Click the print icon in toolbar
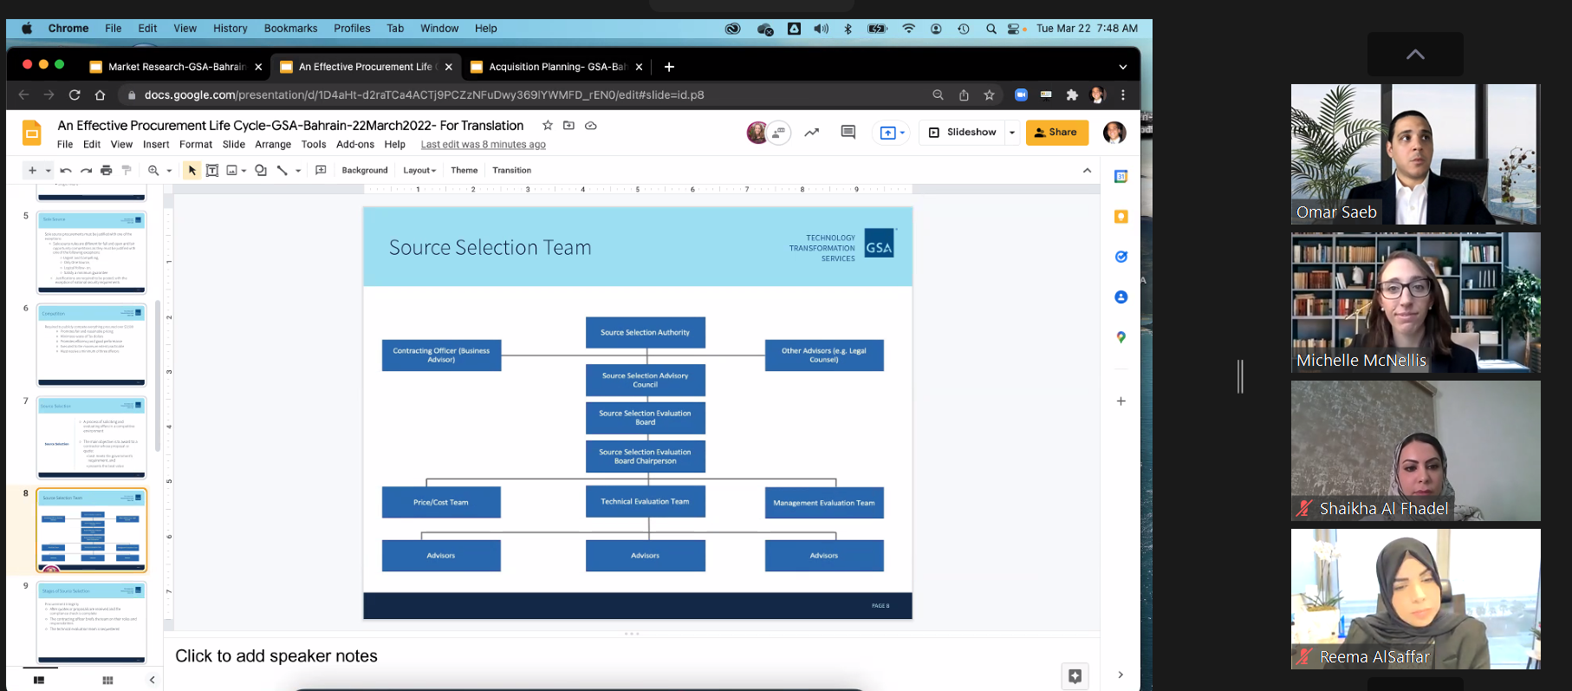The image size is (1572, 691). pyautogui.click(x=107, y=171)
